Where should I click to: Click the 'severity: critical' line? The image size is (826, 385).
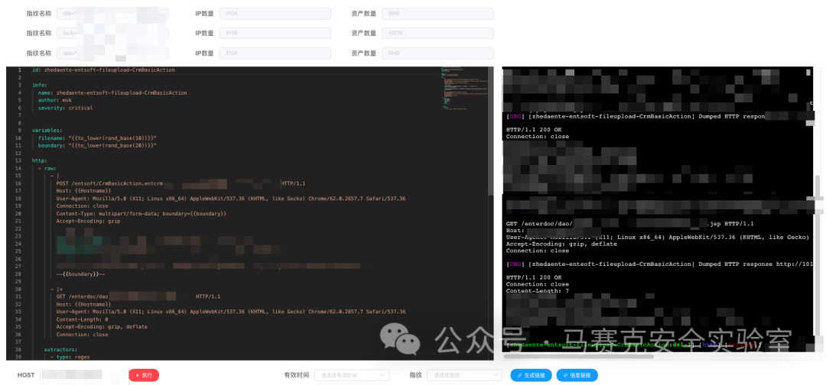click(x=65, y=108)
